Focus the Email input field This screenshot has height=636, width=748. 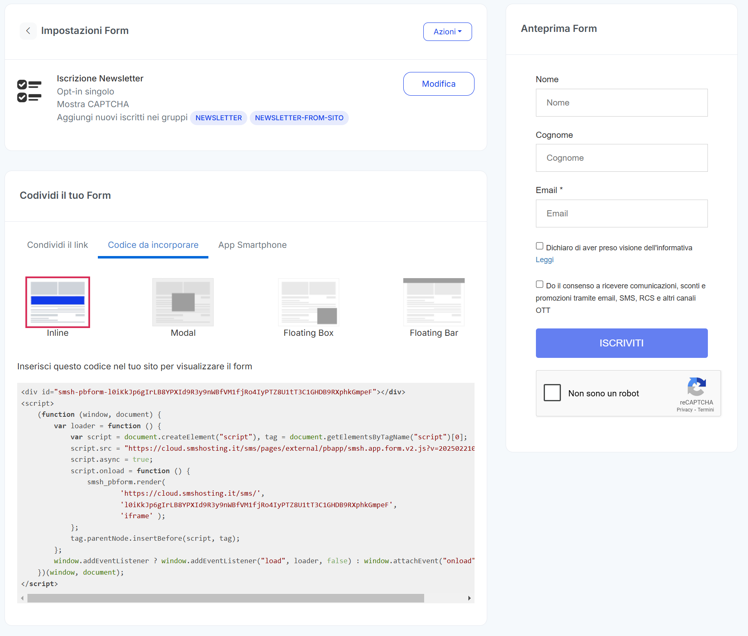(x=621, y=213)
